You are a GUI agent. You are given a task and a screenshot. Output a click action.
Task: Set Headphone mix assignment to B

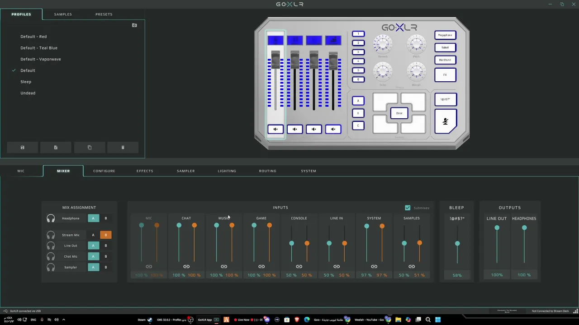coord(106,218)
